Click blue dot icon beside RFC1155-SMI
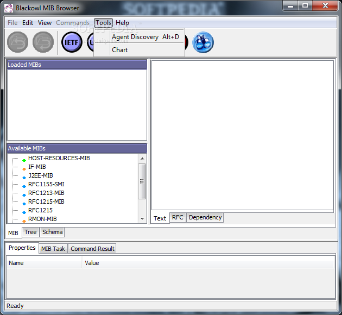This screenshot has height=315, width=342. (24, 186)
